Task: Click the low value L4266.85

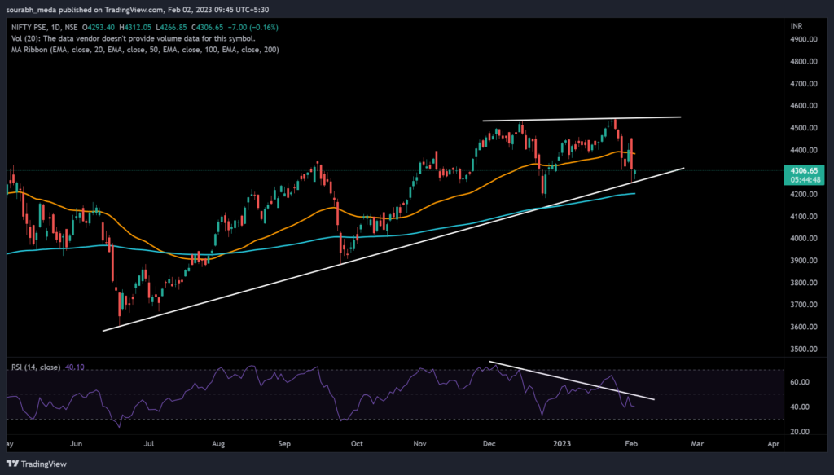Action: click(171, 27)
